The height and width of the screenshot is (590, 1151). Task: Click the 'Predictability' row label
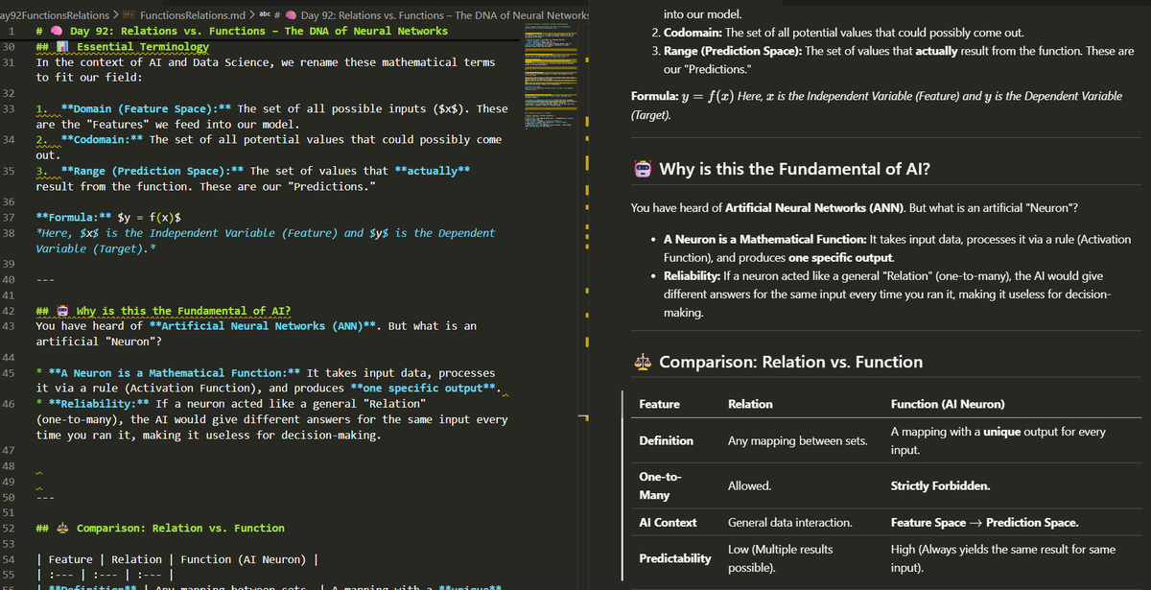click(675, 558)
